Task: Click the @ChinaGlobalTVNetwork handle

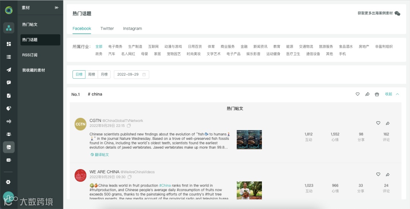Action: (x=123, y=120)
